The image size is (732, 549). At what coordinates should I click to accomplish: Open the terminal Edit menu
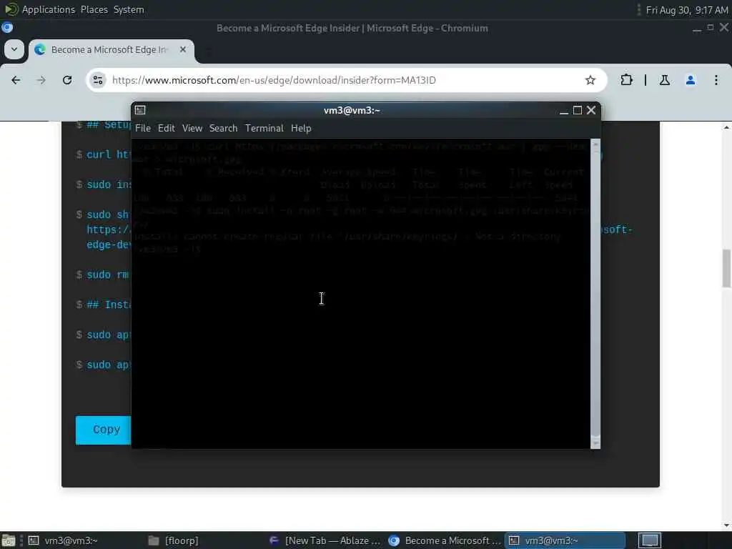click(166, 128)
